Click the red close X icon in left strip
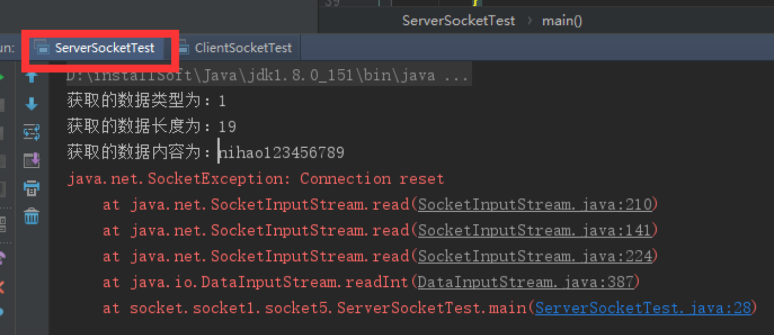774x335 pixels. click(x=2, y=286)
